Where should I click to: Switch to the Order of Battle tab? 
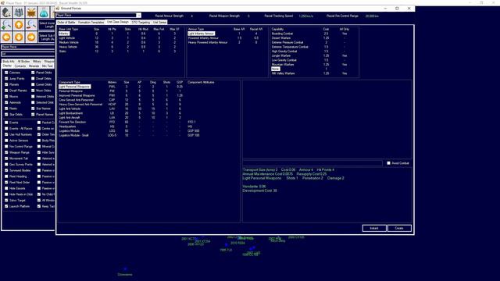coord(66,23)
